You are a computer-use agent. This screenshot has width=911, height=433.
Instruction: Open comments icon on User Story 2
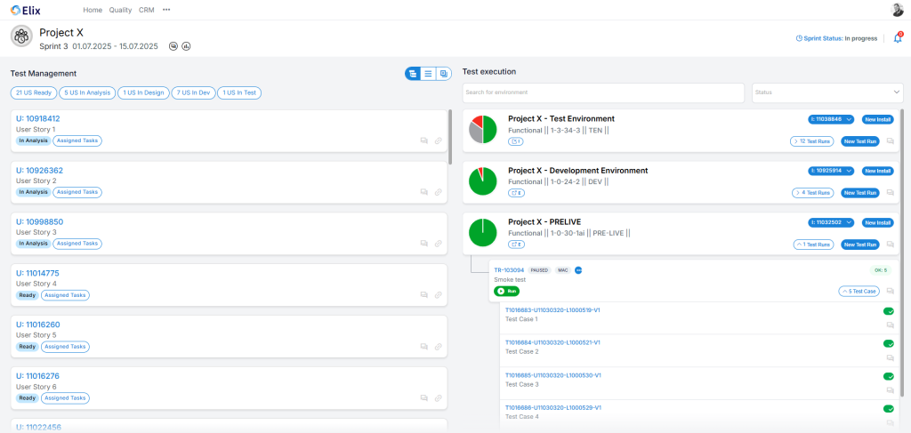424,192
